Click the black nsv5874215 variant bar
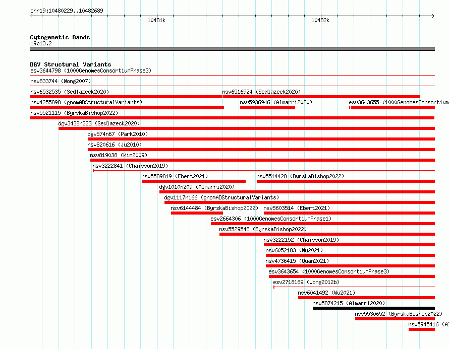The height and width of the screenshot is (349, 449). (374, 308)
